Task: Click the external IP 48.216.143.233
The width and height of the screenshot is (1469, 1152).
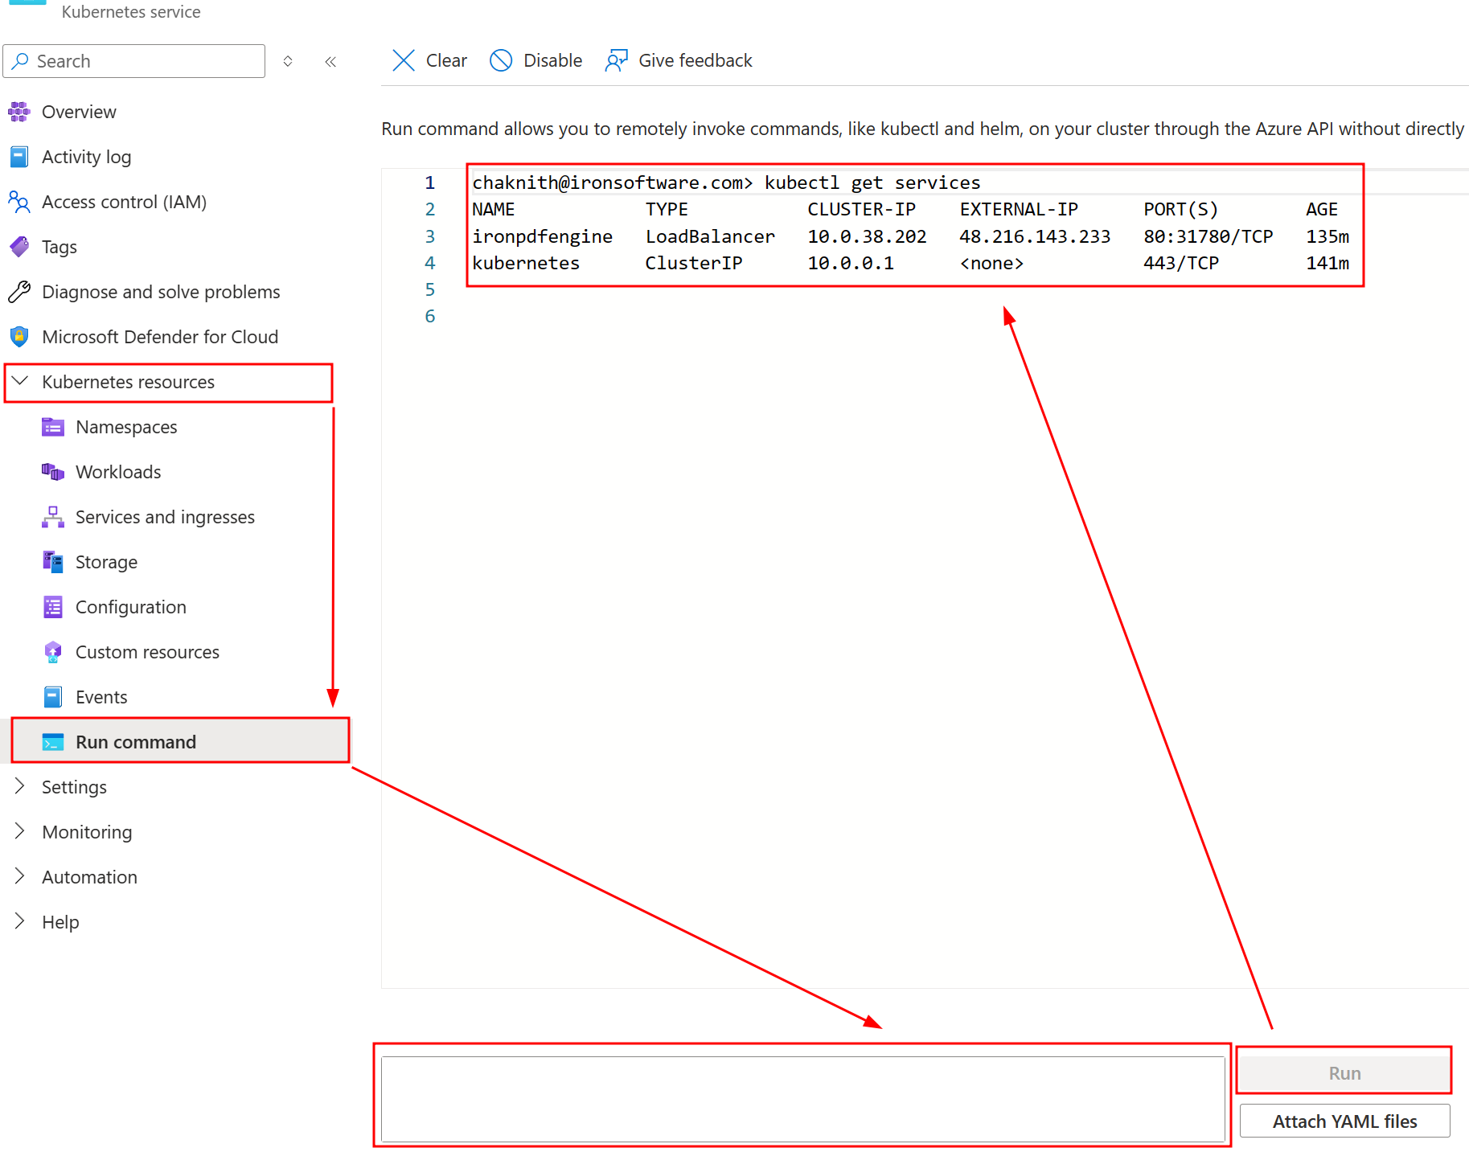Action: [x=1035, y=236]
